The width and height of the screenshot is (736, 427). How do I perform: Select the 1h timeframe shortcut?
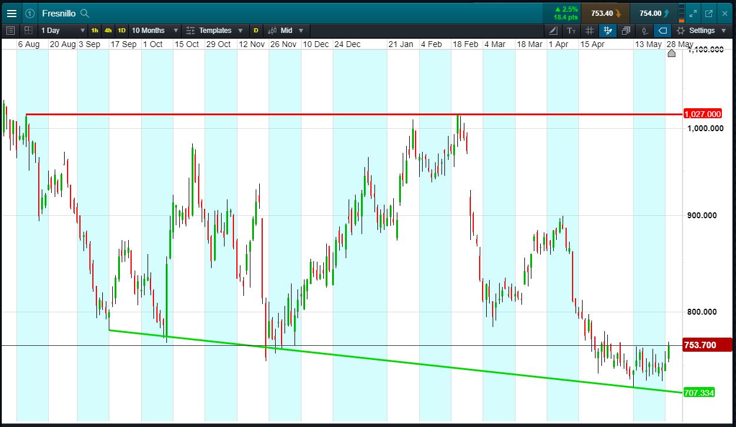coord(95,31)
